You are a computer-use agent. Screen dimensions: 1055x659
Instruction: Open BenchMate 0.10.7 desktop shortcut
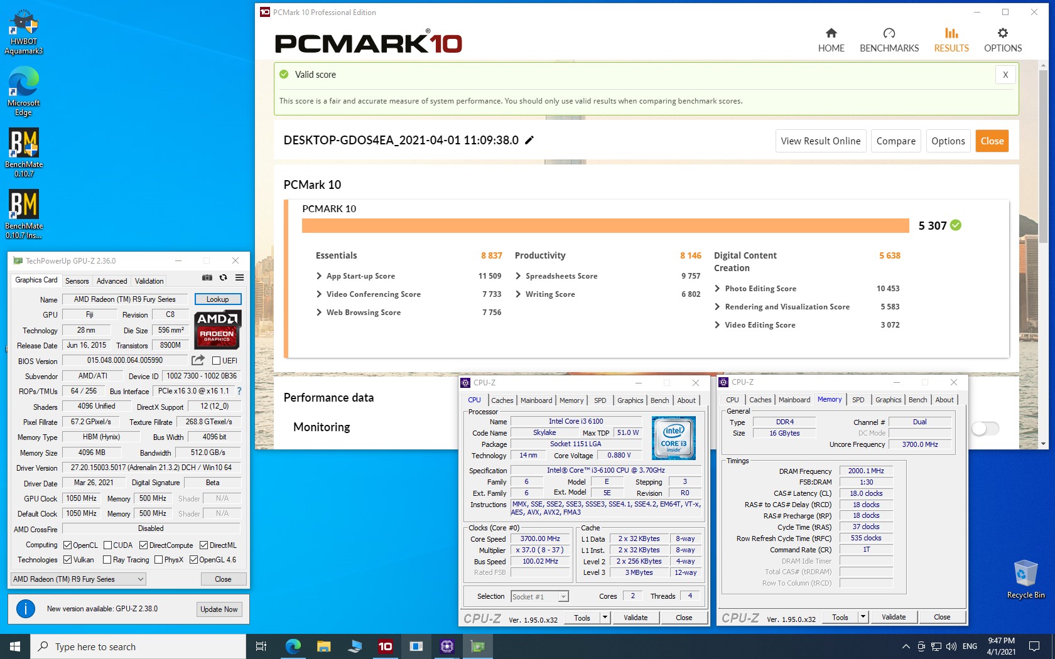click(24, 153)
